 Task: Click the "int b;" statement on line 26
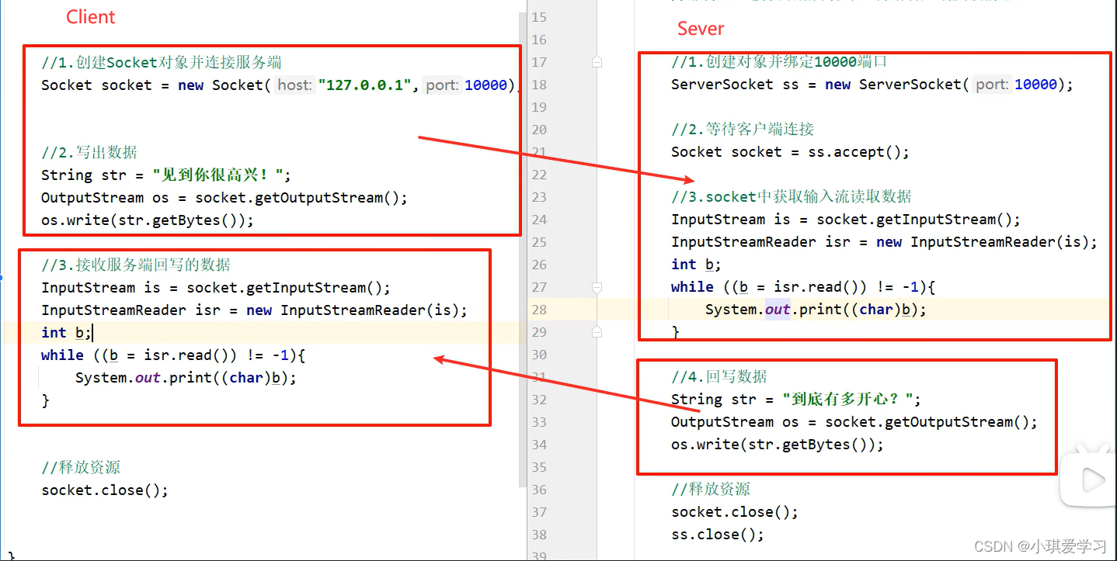(x=697, y=265)
